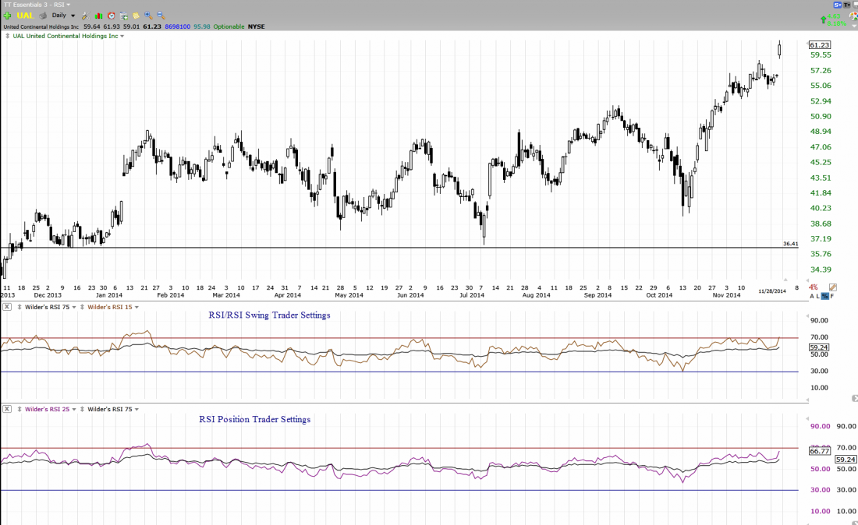This screenshot has width=858, height=525.
Task: Close the RSI Position Trader indicator pane
Action: (x=7, y=409)
